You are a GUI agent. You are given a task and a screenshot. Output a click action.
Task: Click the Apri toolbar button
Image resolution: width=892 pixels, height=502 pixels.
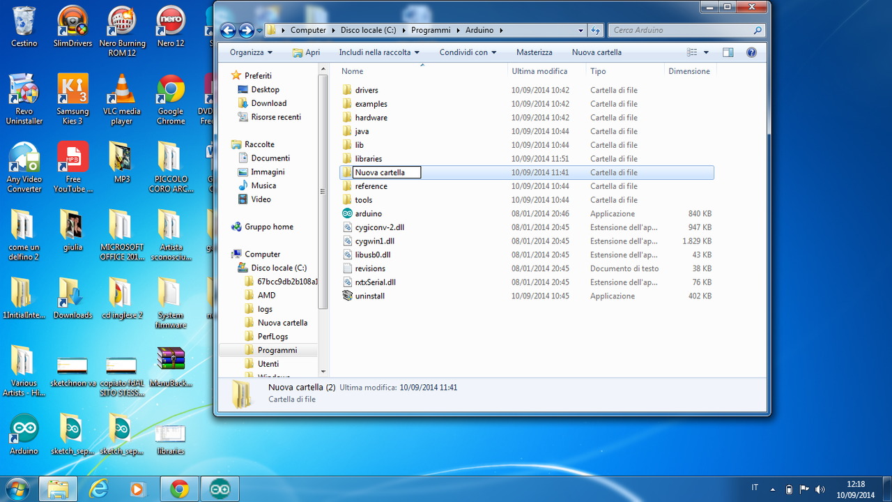pyautogui.click(x=306, y=52)
